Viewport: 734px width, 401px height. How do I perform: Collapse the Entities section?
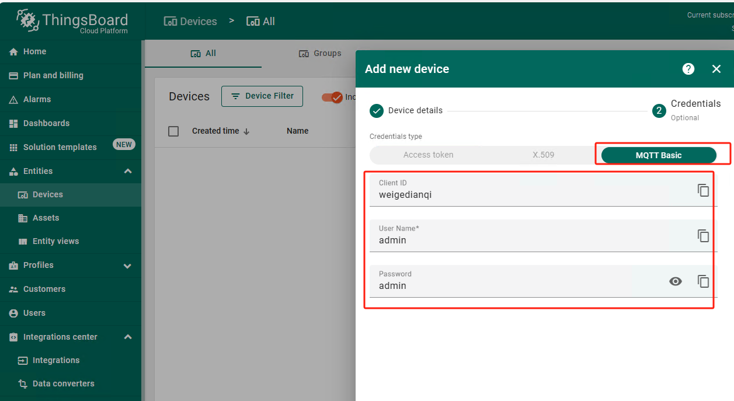(128, 171)
